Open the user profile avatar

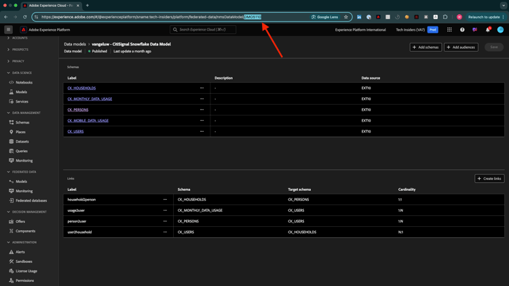[501, 30]
